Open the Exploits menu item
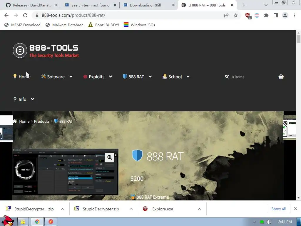Image resolution: width=301 pixels, height=226 pixels. (x=94, y=77)
